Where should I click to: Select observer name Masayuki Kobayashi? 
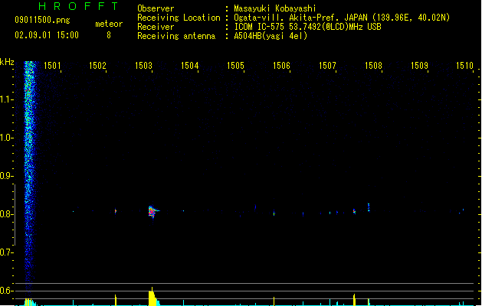pos(275,8)
